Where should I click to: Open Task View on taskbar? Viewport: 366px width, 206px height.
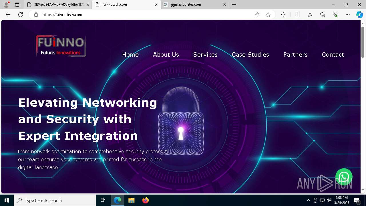click(103, 200)
